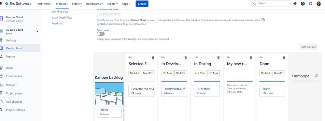This screenshot has height=121, width=325.
Task: Click the Jira Software logo
Action: coord(18,4)
